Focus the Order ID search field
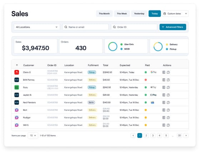Image resolution: width=200 pixels, height=156 pixels. click(134, 27)
